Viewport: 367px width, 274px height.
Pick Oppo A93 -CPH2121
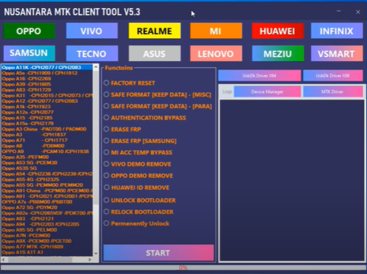[x=47, y=219]
